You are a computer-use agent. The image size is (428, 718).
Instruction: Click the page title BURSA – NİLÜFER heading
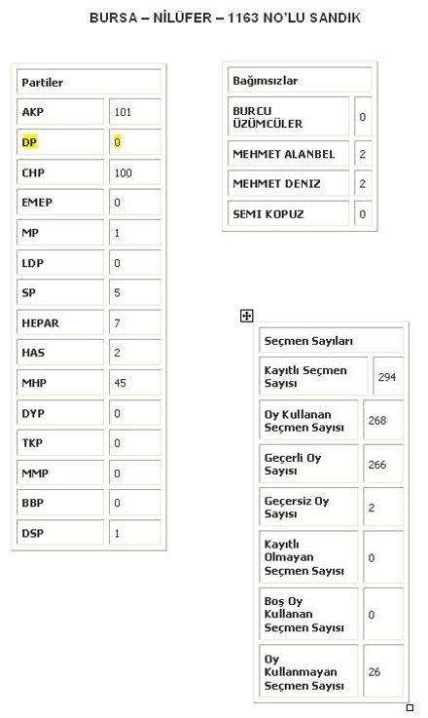pos(225,18)
